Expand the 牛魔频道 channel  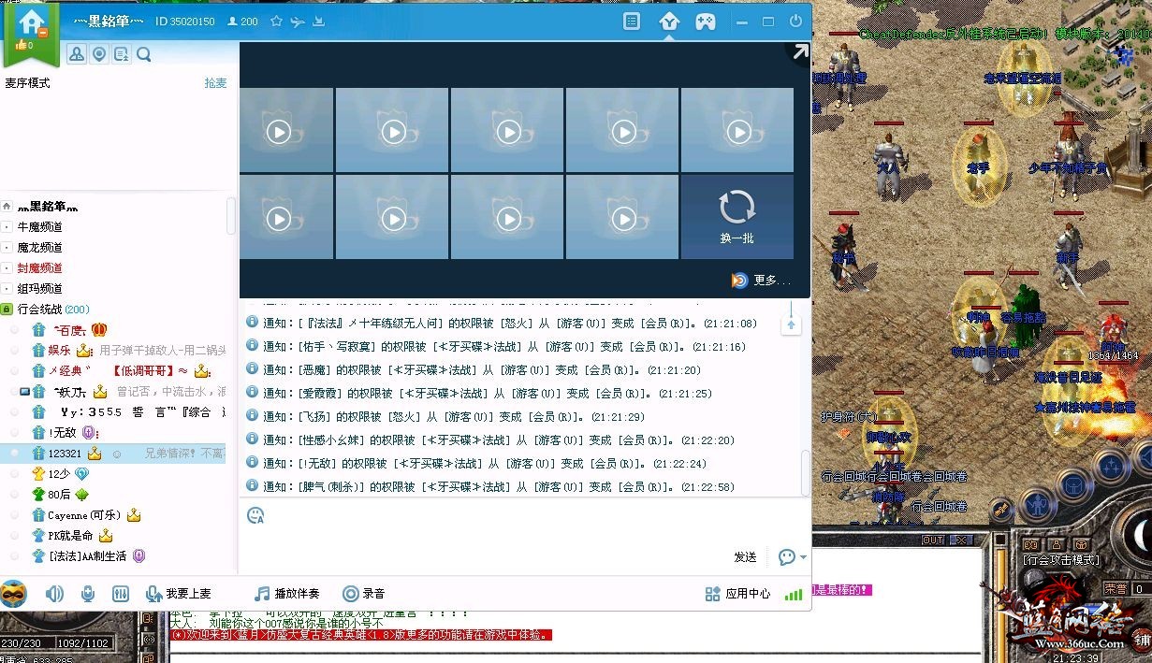coord(7,227)
